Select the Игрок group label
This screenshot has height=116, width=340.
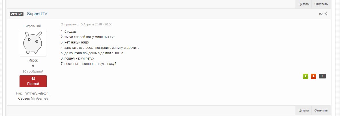pos(33,60)
